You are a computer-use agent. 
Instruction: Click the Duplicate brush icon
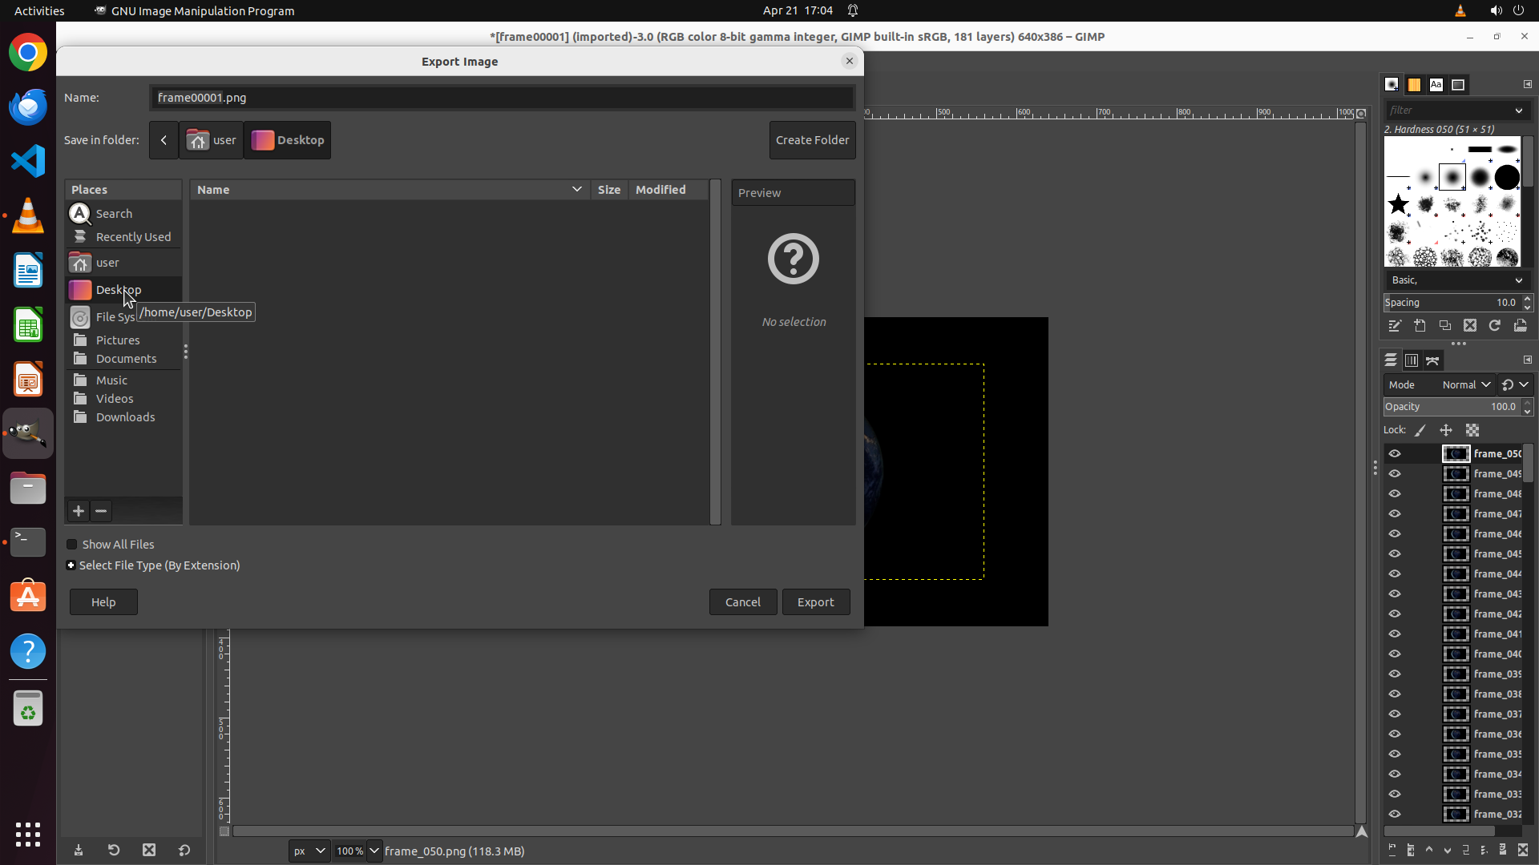[1444, 326]
